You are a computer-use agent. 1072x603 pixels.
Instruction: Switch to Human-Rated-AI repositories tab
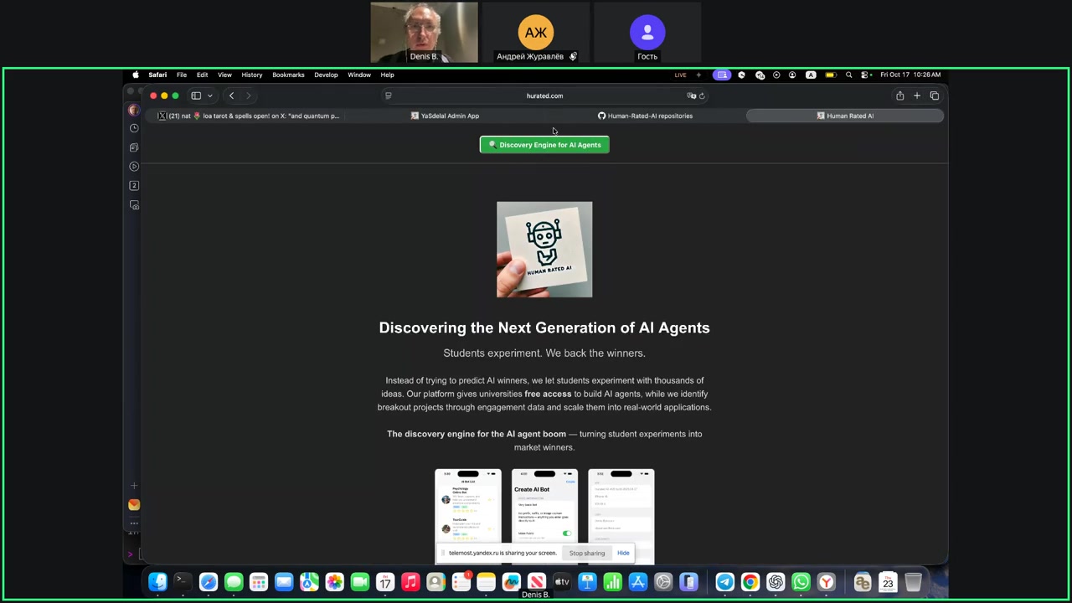point(645,116)
